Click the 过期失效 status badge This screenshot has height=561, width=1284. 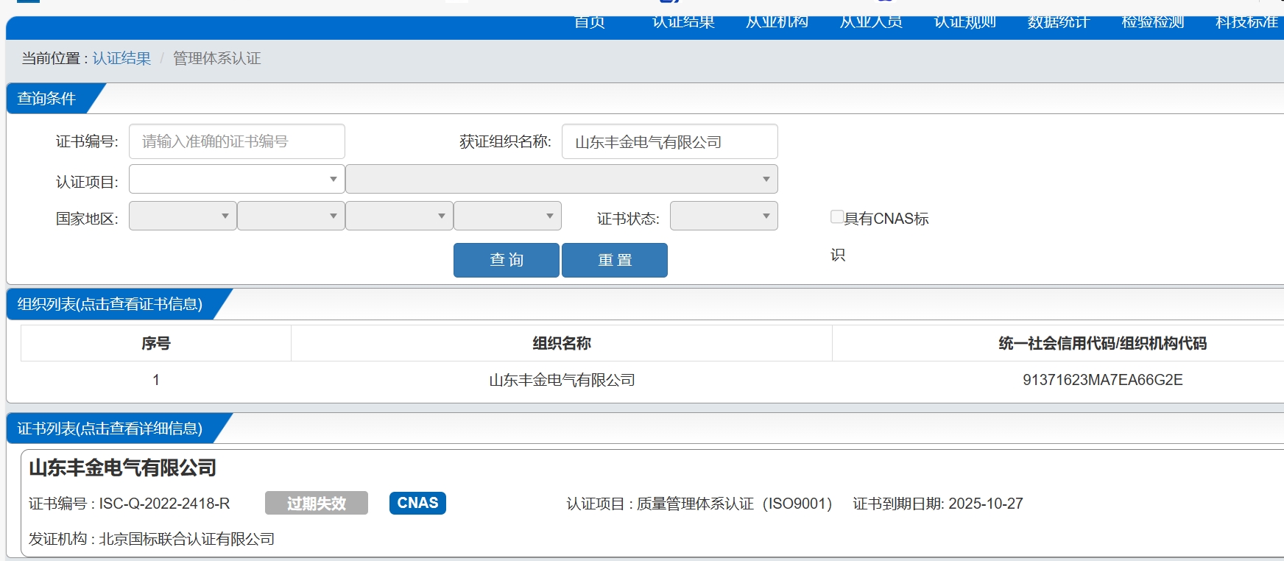tap(317, 504)
